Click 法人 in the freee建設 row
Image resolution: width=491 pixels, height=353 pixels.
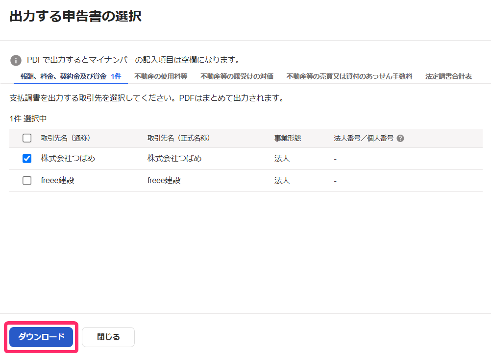tap(282, 180)
